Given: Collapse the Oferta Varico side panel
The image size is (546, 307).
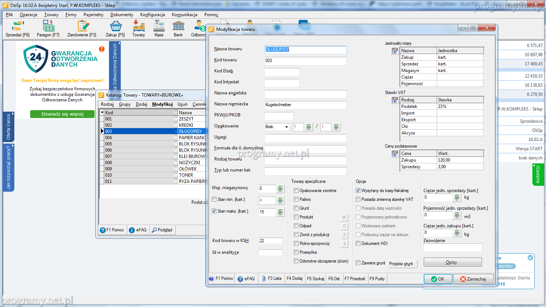Looking at the screenshot, I should 8,127.
